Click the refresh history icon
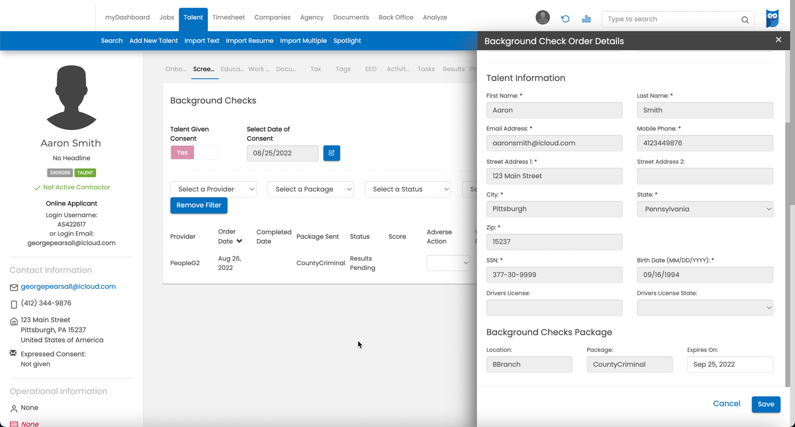This screenshot has height=427, width=795. pyautogui.click(x=565, y=19)
